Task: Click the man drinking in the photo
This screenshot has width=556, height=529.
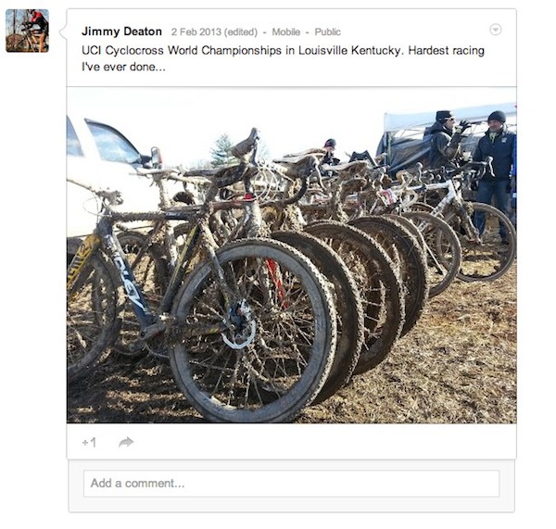Action: [446, 140]
